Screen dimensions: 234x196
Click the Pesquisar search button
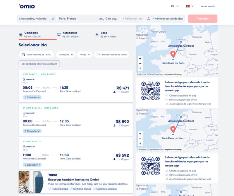coord(202,19)
